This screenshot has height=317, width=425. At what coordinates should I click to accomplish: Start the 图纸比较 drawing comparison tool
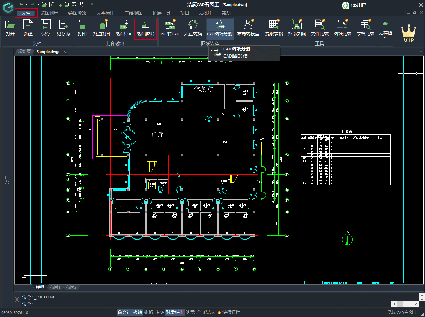(x=342, y=27)
